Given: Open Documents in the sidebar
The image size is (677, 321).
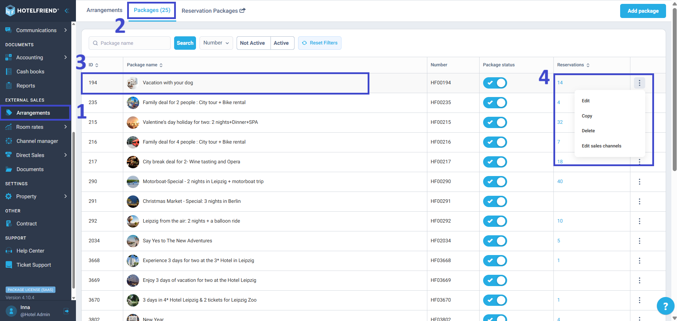Looking at the screenshot, I should (30, 169).
